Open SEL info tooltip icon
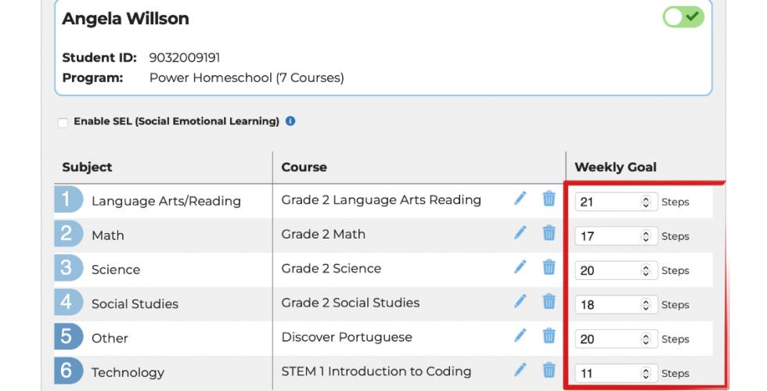Screen dimensions: 767x391 coord(290,121)
